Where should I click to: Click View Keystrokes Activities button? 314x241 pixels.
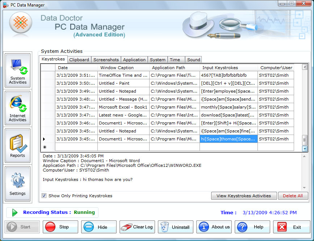243,196
